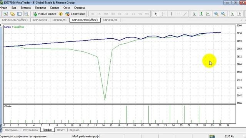Image resolution: width=246 pixels, height=138 pixels.
Task: Click the Средства legend label
Action: point(19,27)
